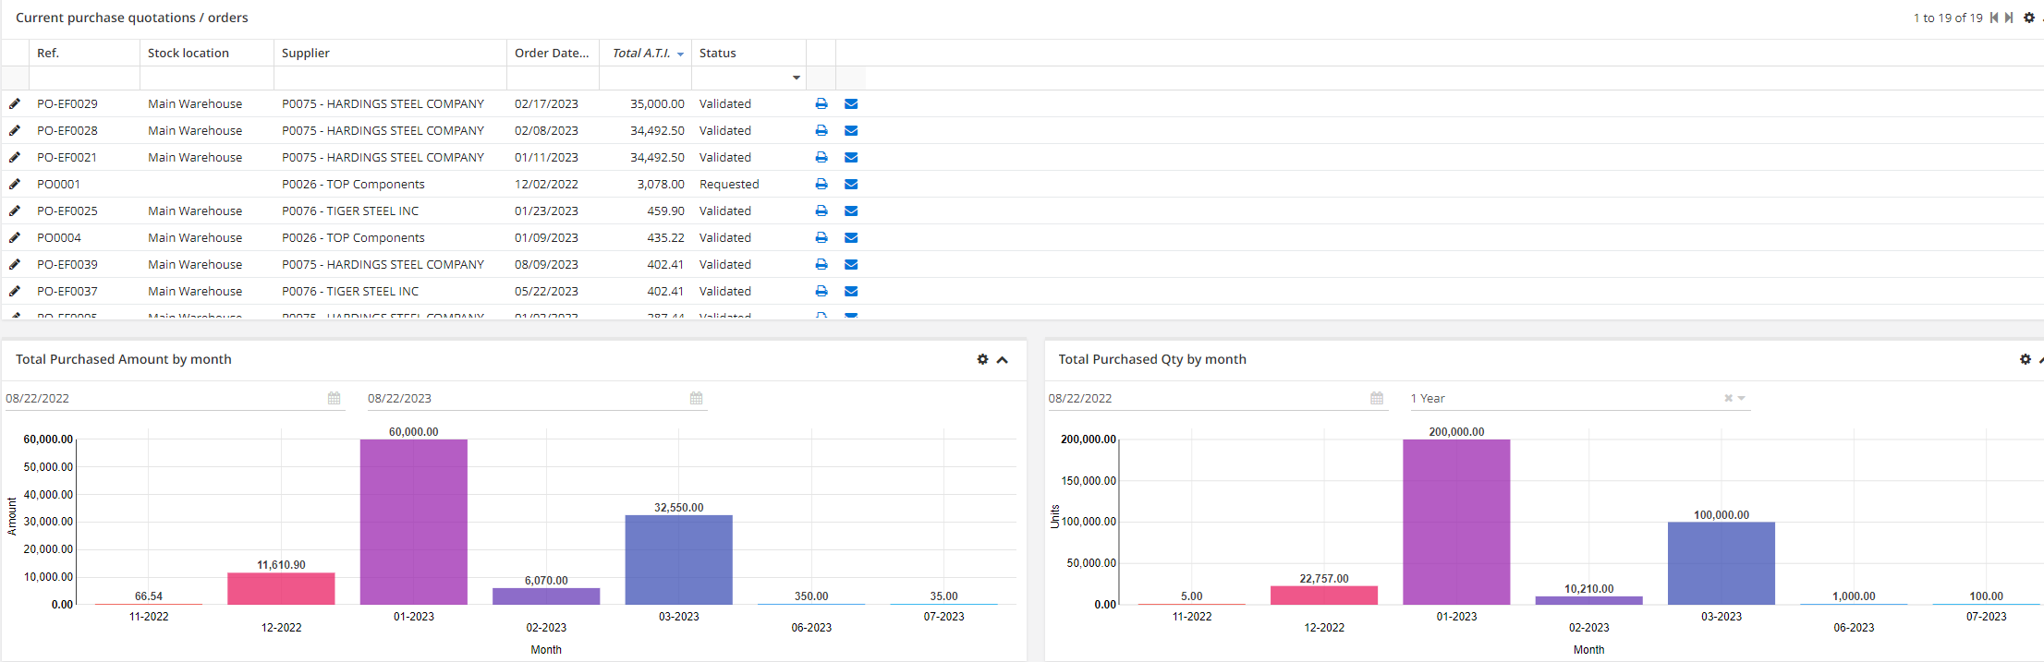The height and width of the screenshot is (662, 2044).
Task: Open calendar picker for amount chart end date
Action: point(696,398)
